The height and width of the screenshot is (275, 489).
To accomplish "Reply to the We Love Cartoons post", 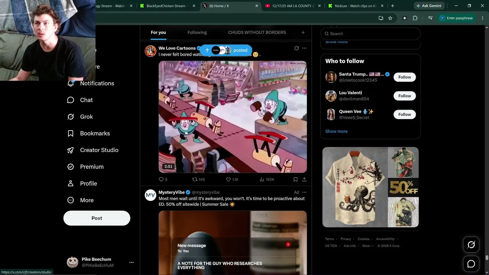I will (163, 179).
